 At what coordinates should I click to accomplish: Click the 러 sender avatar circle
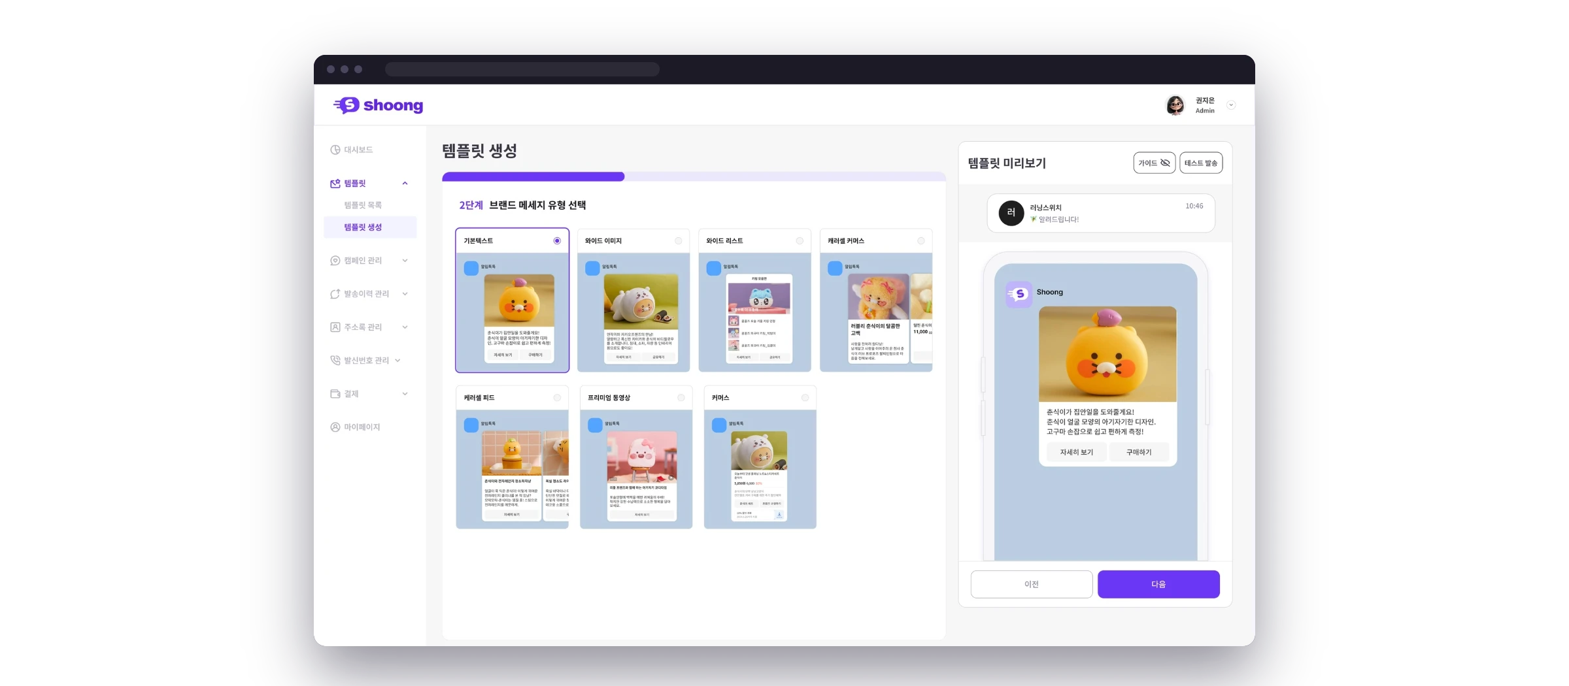[x=1011, y=213]
